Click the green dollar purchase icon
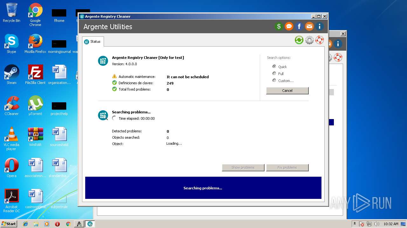407x228 pixels. pyautogui.click(x=279, y=27)
